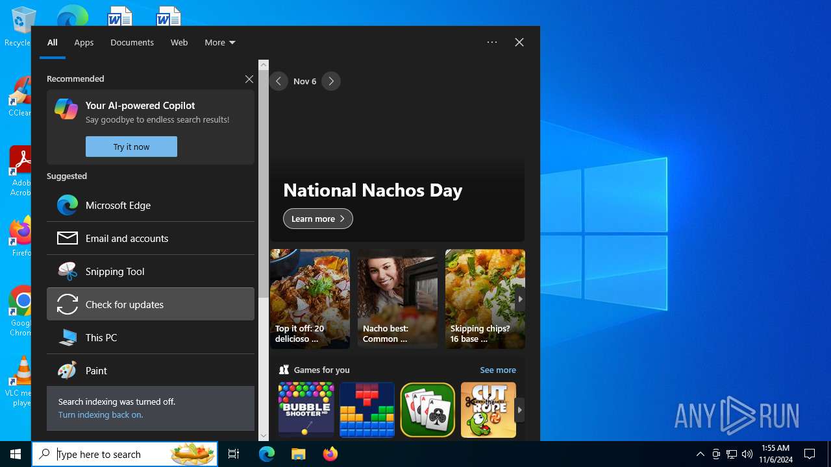
Task: Open network status tray icon
Action: coord(732,454)
